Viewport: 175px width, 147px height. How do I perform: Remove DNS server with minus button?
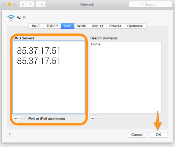coord(22,119)
